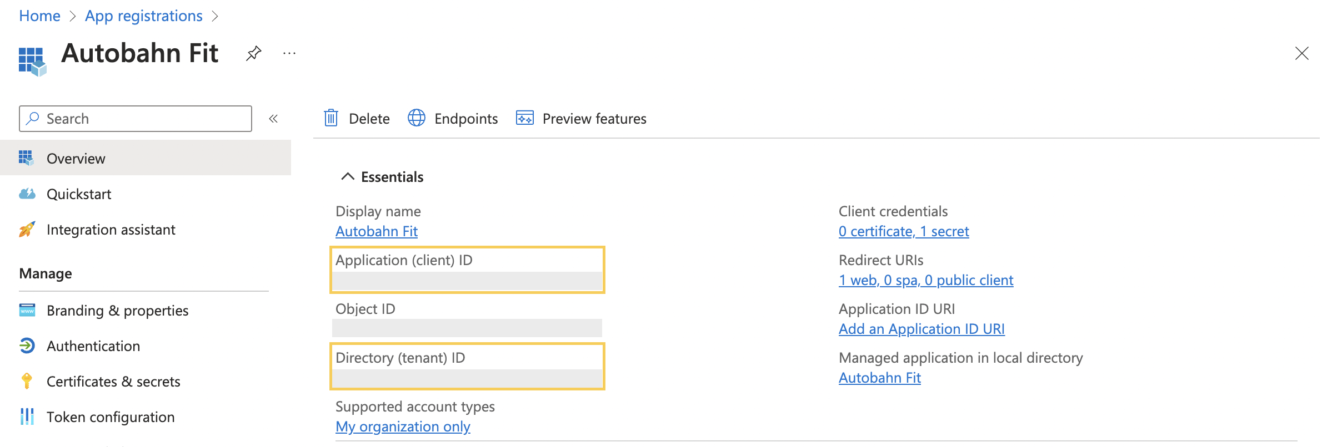Click the Certificates & secrets key icon
This screenshot has height=447, width=1322.
tap(27, 381)
